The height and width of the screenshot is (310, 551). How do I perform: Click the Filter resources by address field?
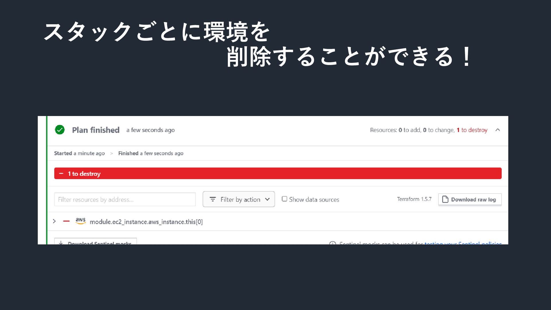[x=125, y=199]
